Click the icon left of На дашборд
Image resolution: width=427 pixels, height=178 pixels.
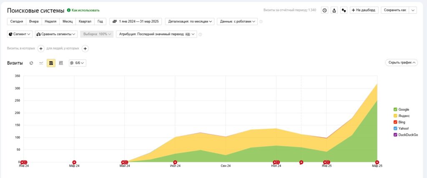pyautogui.click(x=344, y=10)
